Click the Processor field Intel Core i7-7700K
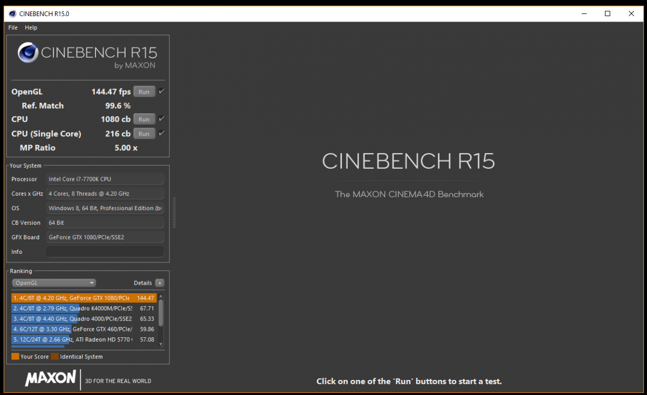The image size is (647, 395). tap(105, 179)
